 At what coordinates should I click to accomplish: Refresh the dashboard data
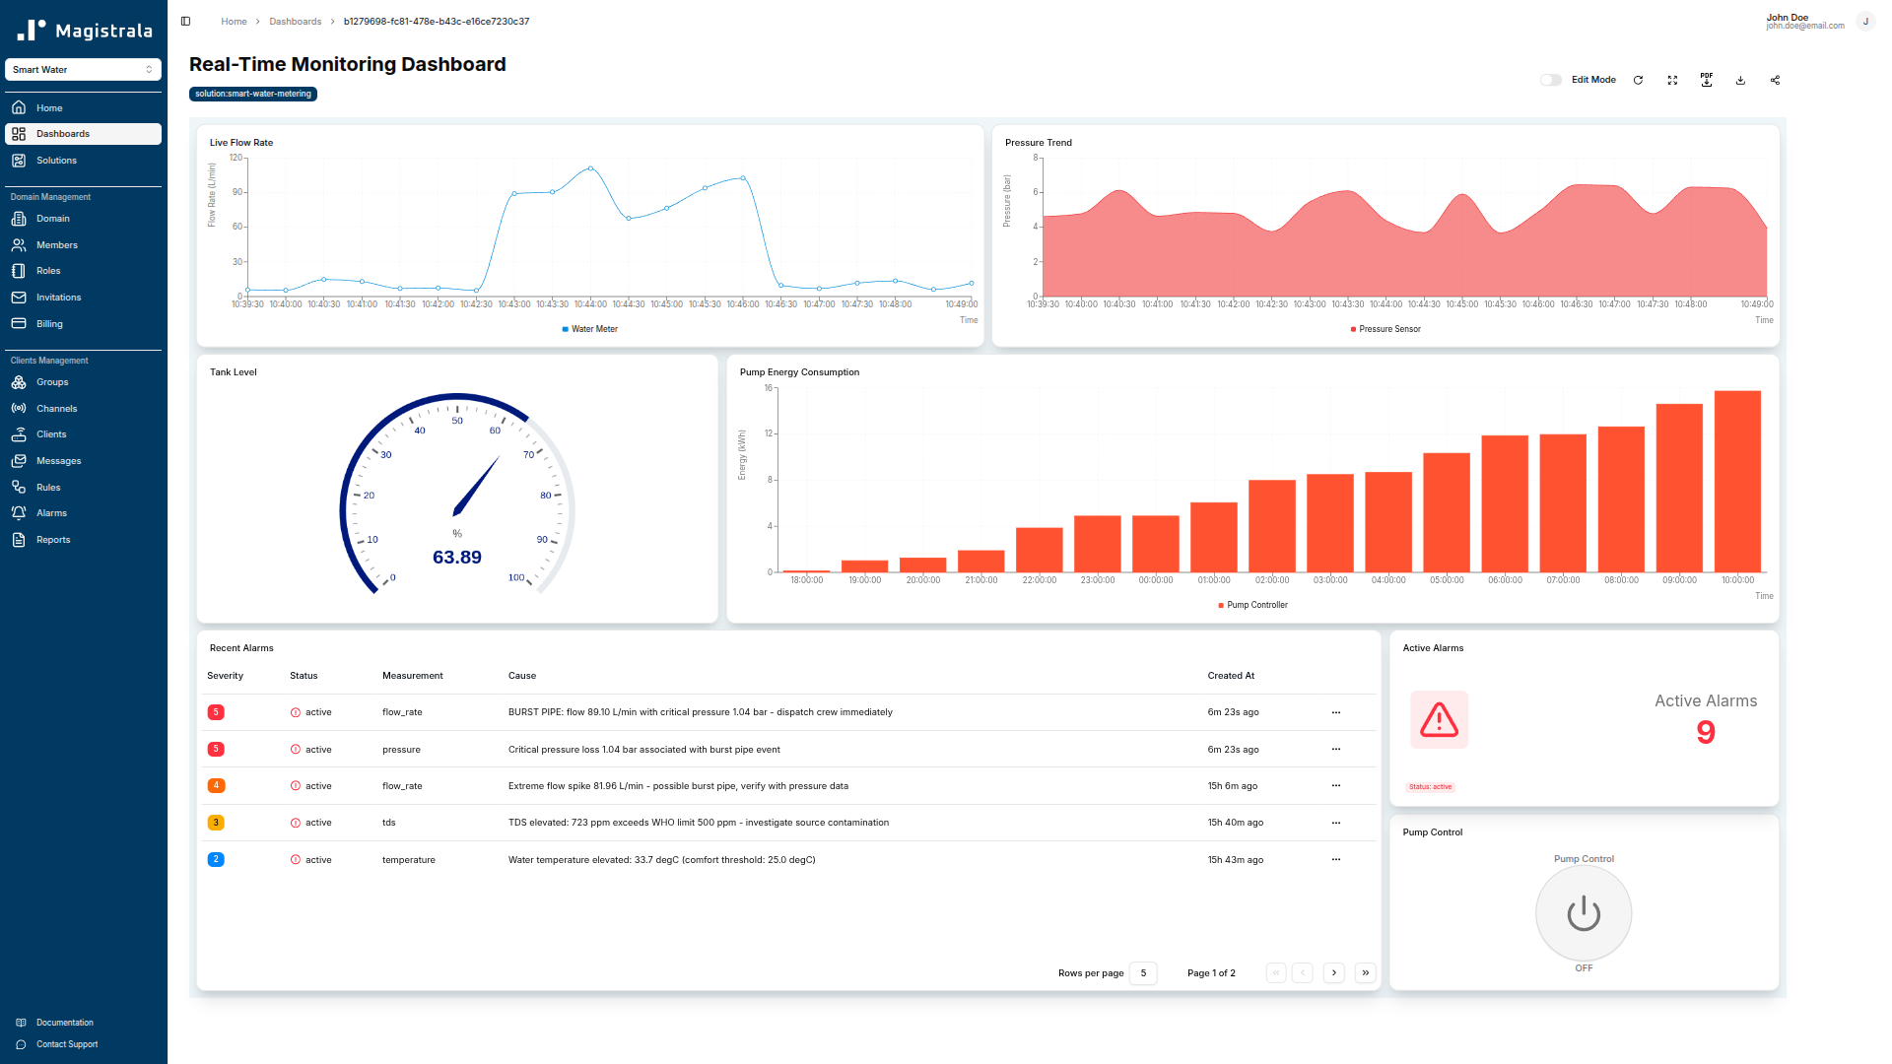[x=1638, y=80]
